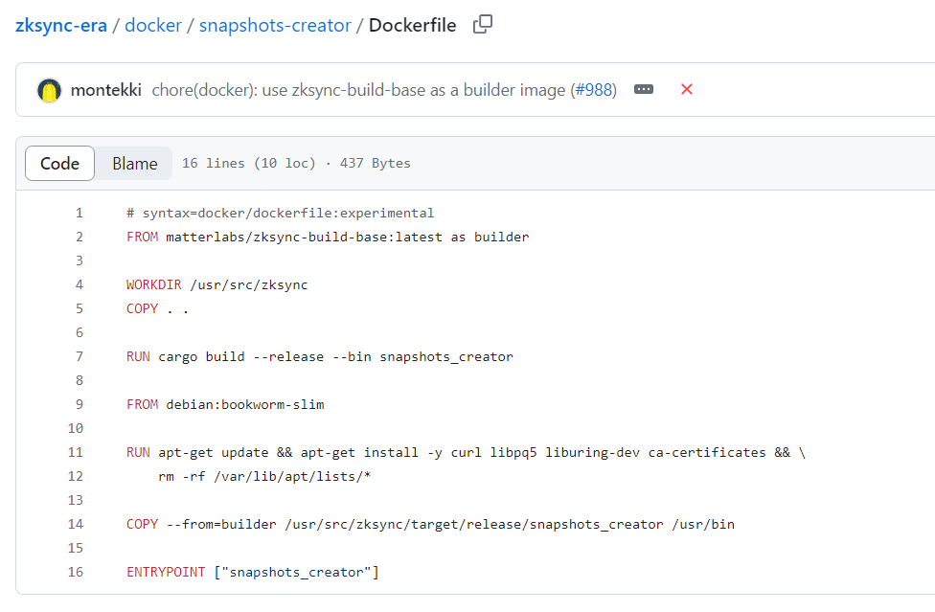Switch to the Code view tab
935x612 pixels.
(59, 163)
